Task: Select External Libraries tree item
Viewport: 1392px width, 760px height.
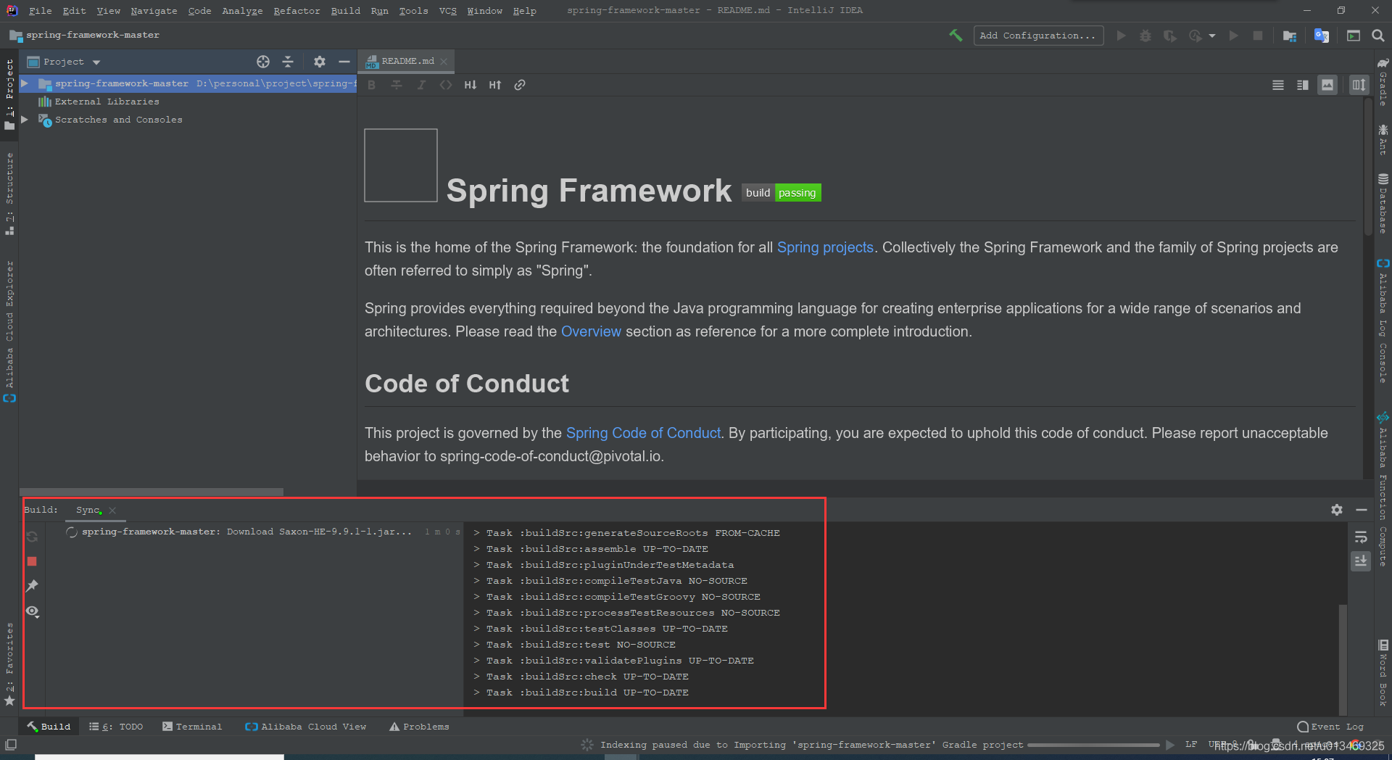Action: click(107, 102)
